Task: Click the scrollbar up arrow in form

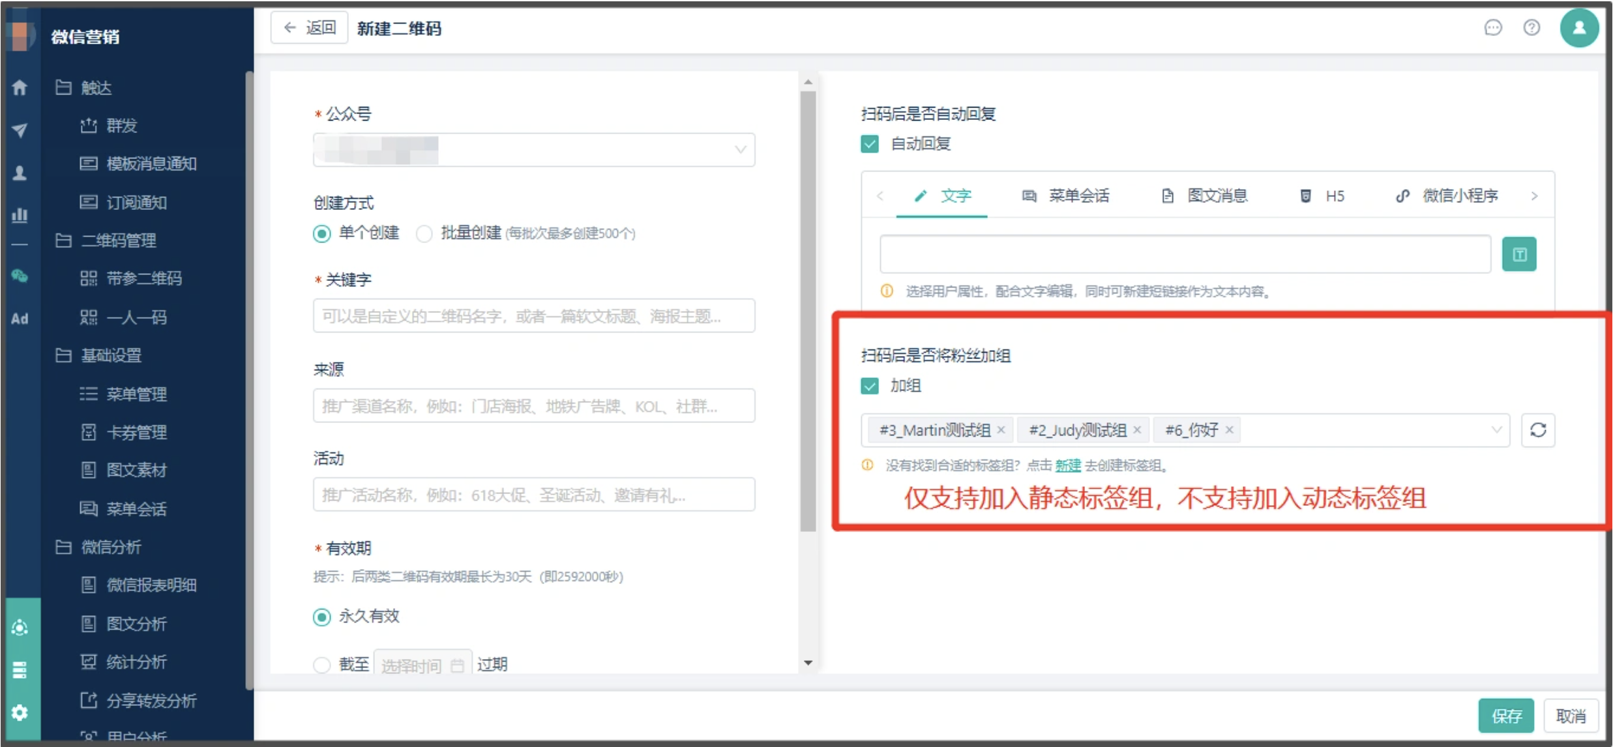Action: point(808,82)
